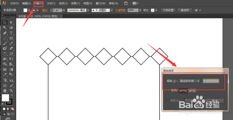Image resolution: width=233 pixels, height=120 pixels.
Task: Open the 编辑(E) menu
Action: (26, 3)
